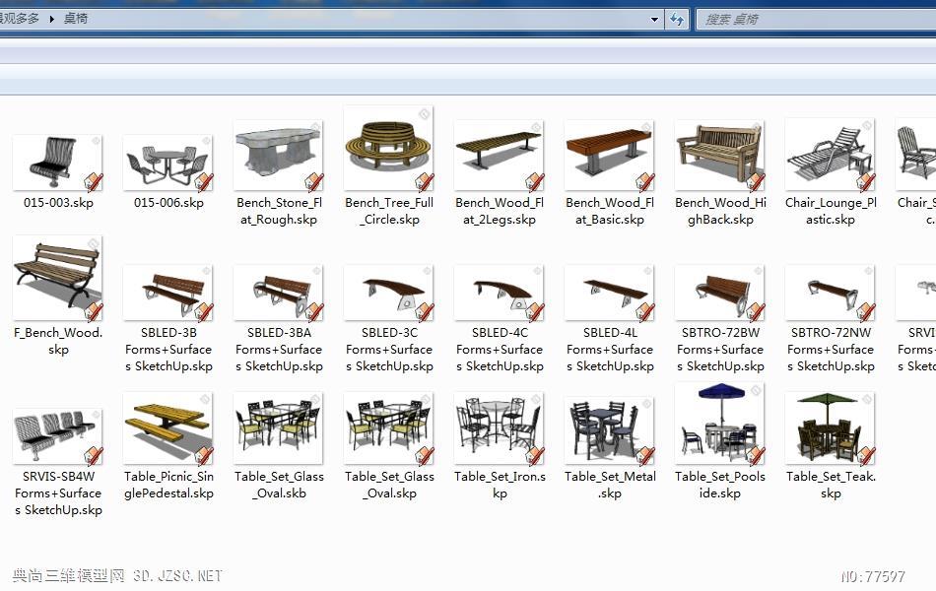Select the 015-003.skp chair thumbnail
This screenshot has width=936, height=591.
point(58,163)
